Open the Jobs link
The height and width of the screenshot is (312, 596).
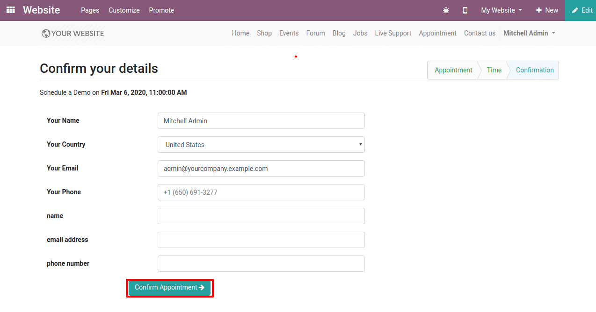pos(360,33)
